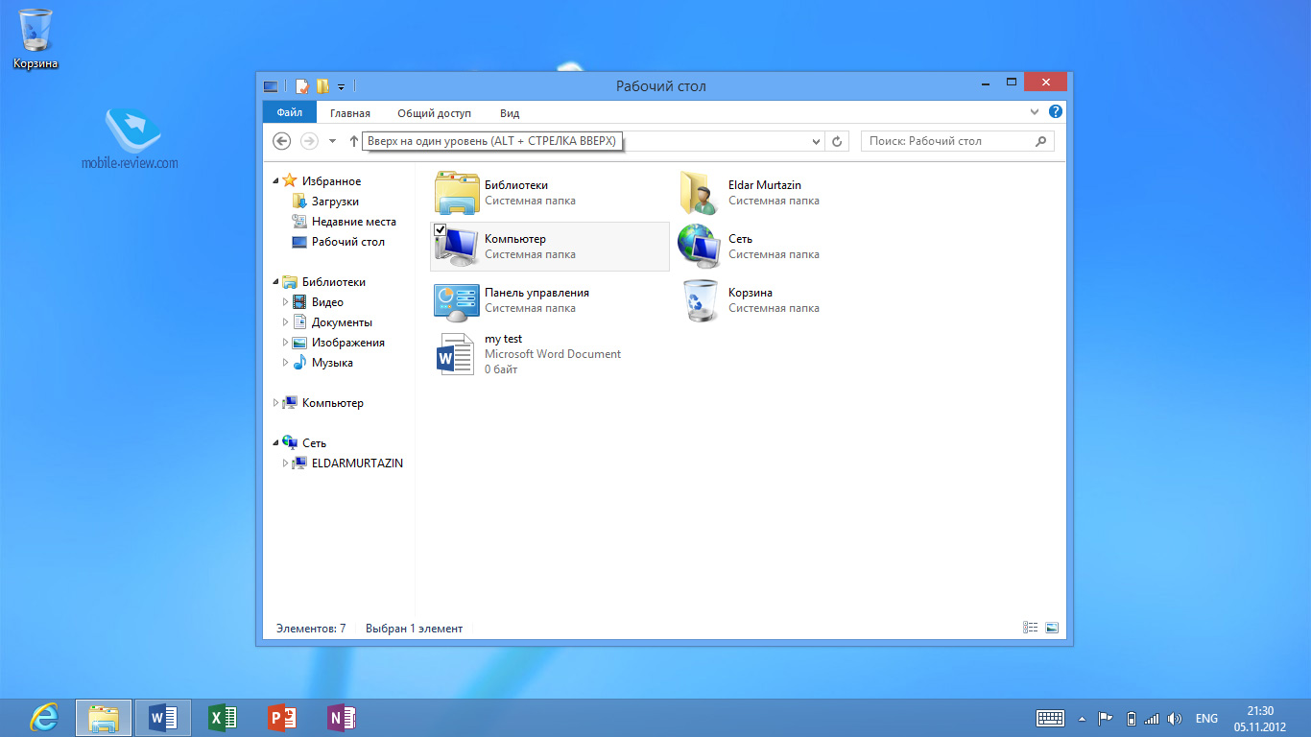Switch to large icons view layout
Image resolution: width=1311 pixels, height=737 pixels.
pos(1052,628)
